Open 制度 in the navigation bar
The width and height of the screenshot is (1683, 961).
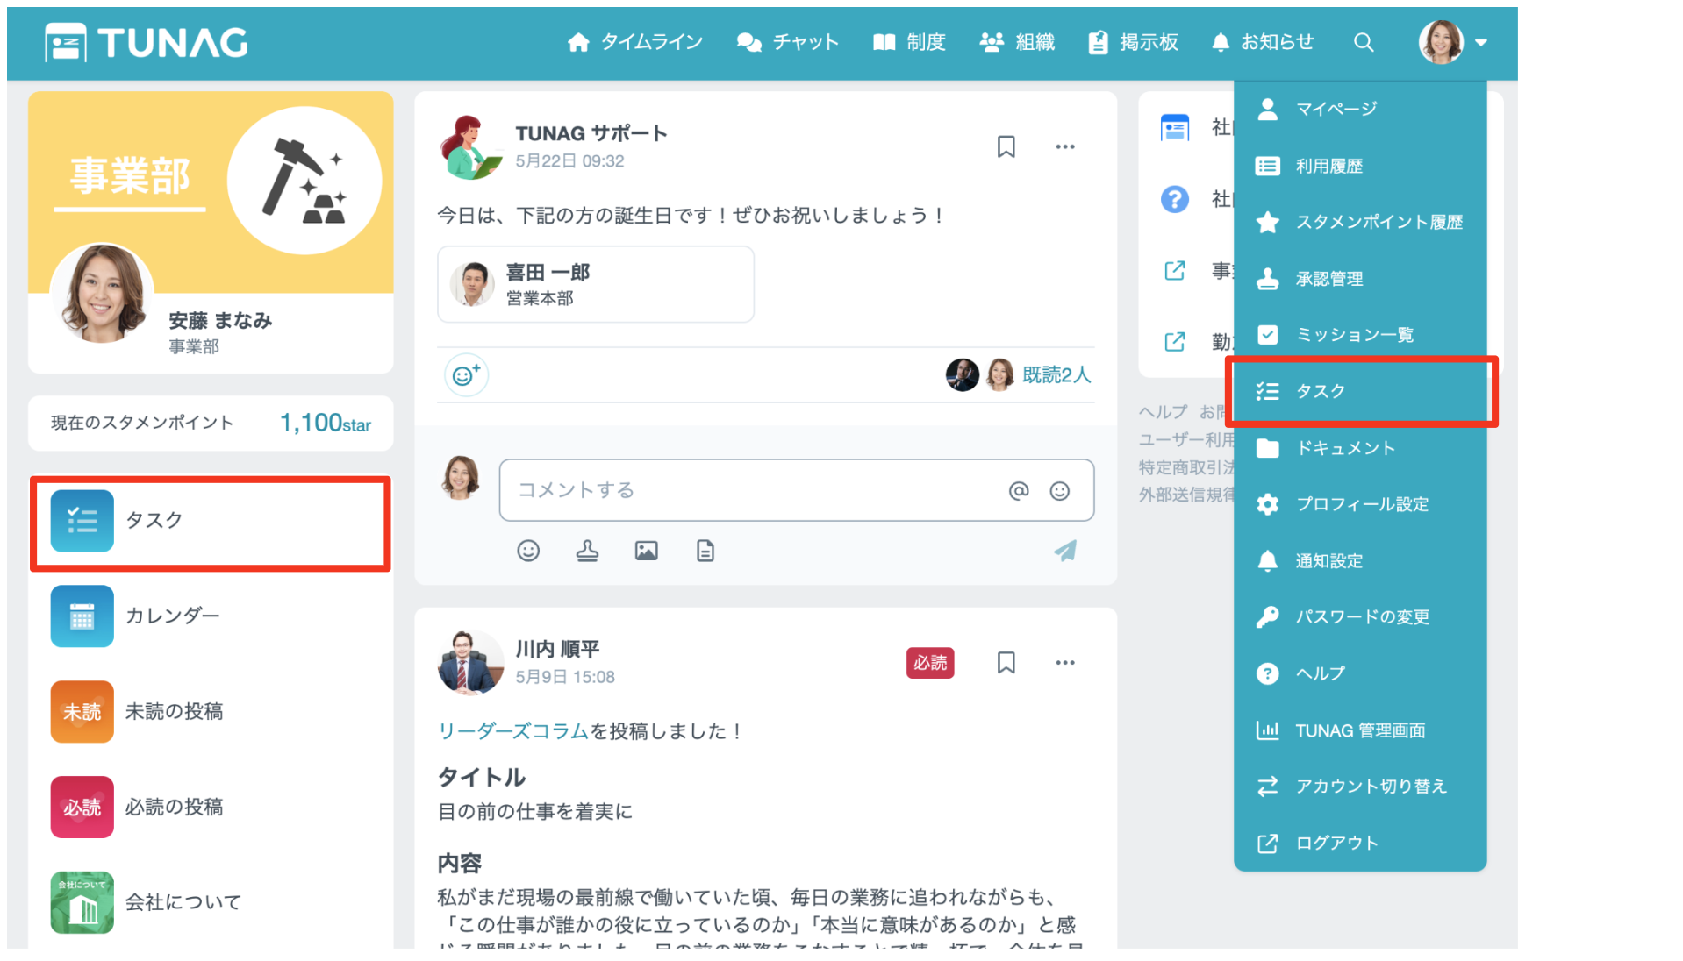point(909,42)
